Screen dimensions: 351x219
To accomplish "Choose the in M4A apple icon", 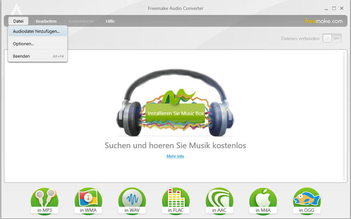I will [x=263, y=201].
